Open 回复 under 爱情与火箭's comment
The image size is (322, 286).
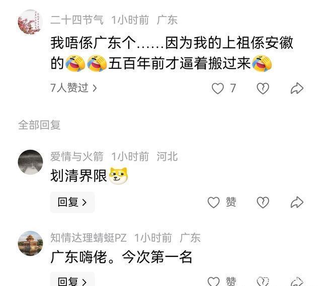(72, 202)
